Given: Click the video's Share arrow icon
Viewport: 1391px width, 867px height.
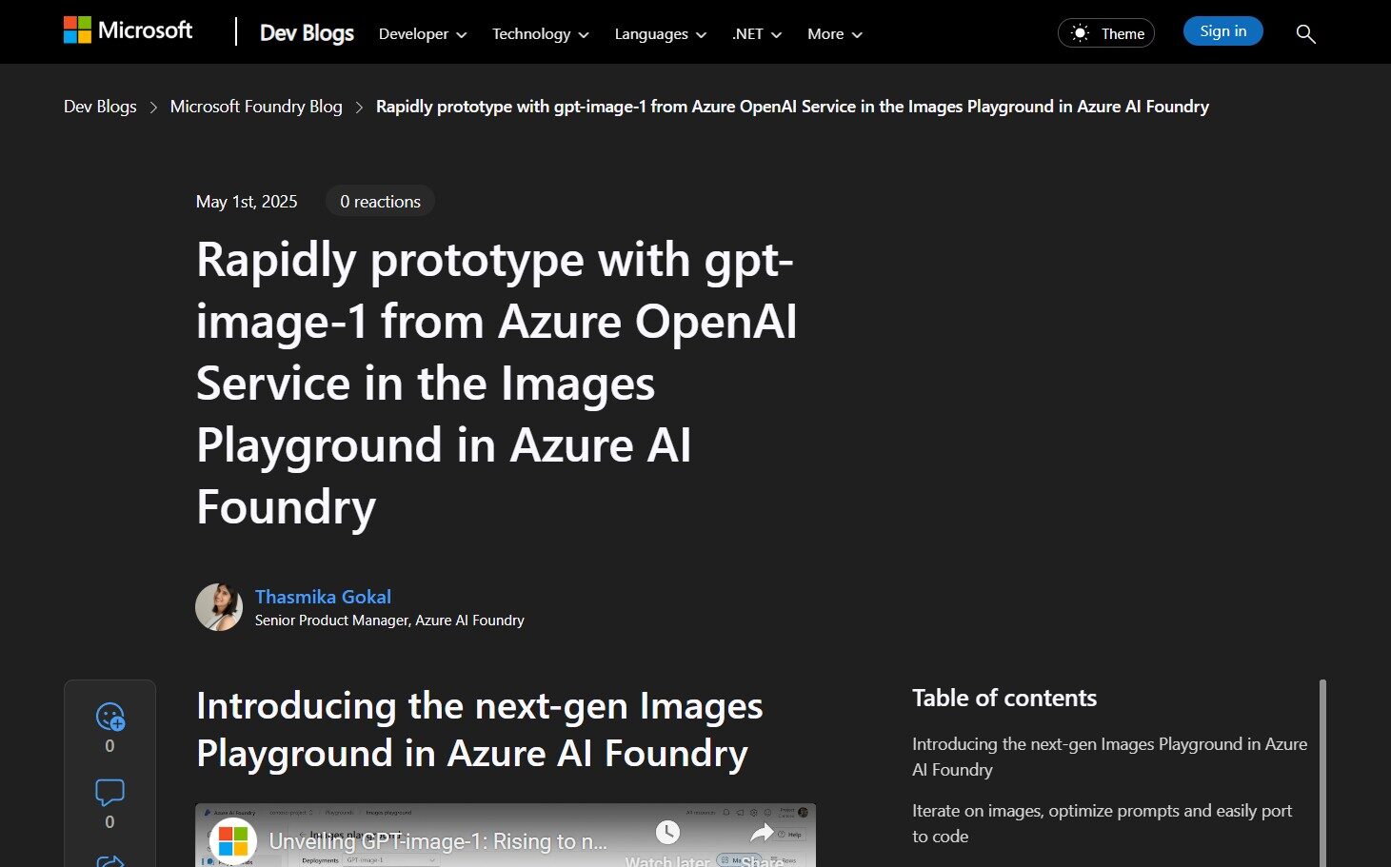Looking at the screenshot, I should click(762, 834).
